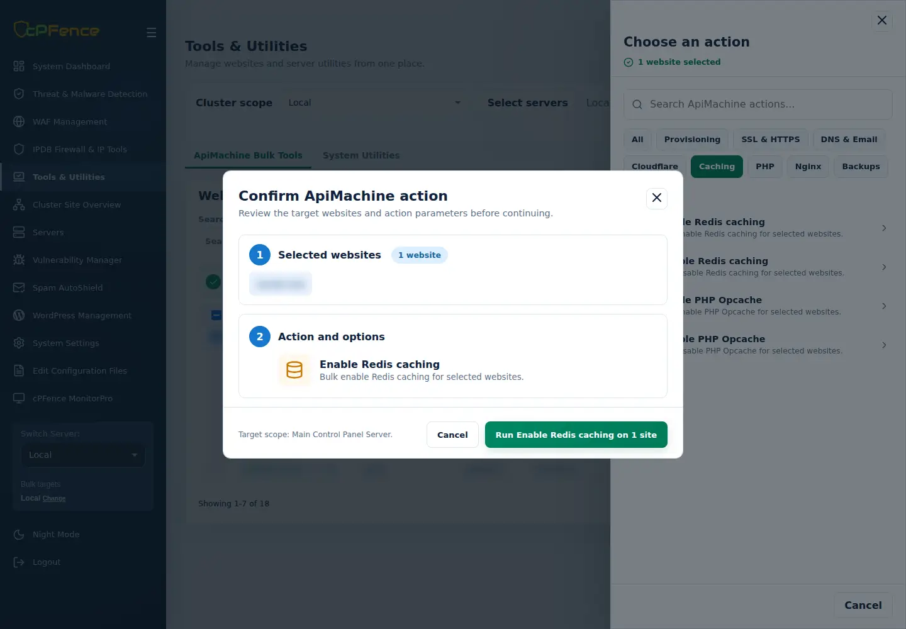Click the cPFence MonitorPro monitor icon
The height and width of the screenshot is (629, 906).
pos(19,398)
